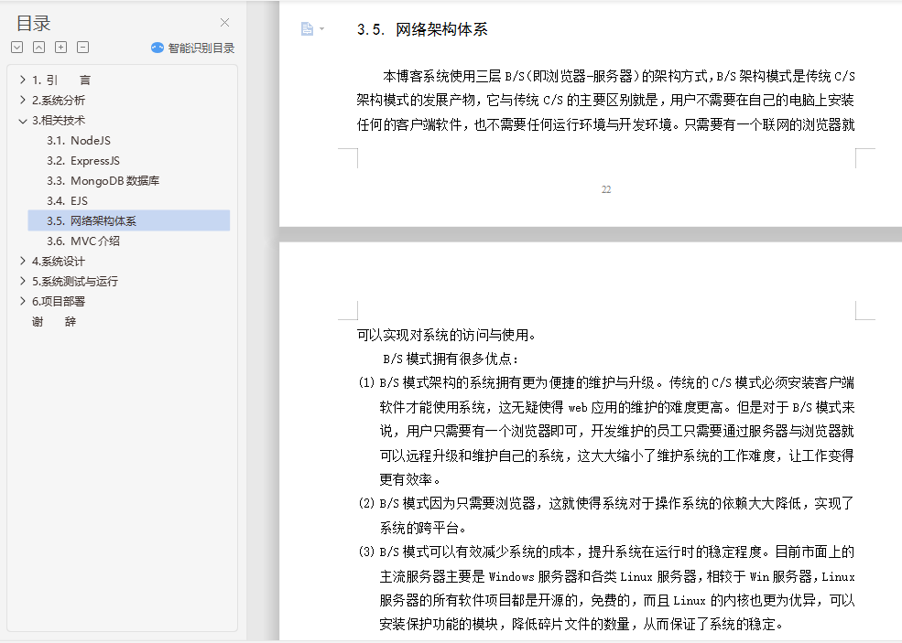Go to 3.1. NodeJS in outline

[x=79, y=140]
